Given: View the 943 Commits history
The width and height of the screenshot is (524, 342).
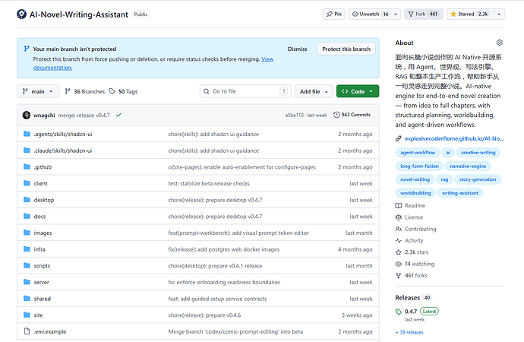Looking at the screenshot, I should click(x=352, y=115).
